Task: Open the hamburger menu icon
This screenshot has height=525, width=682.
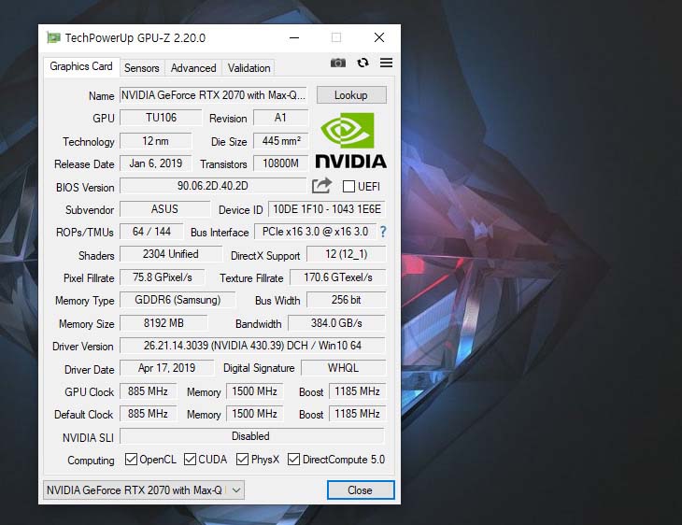Action: coord(386,63)
